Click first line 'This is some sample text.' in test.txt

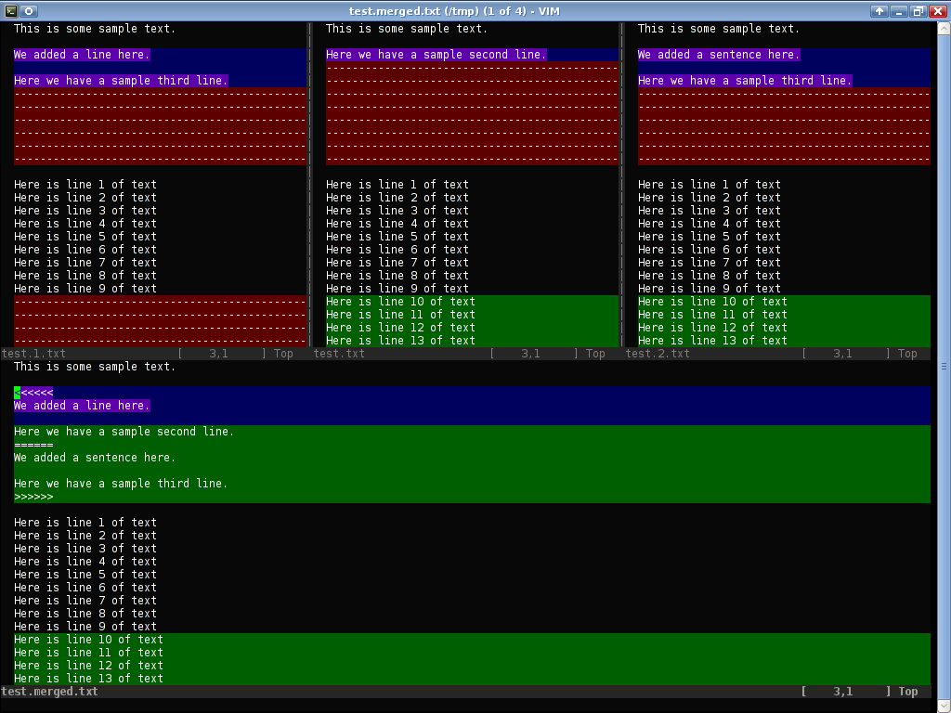(407, 29)
